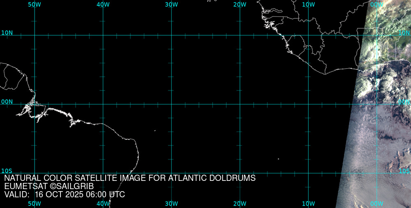Click the 10N latitude label on the left edge

pyautogui.click(x=7, y=32)
